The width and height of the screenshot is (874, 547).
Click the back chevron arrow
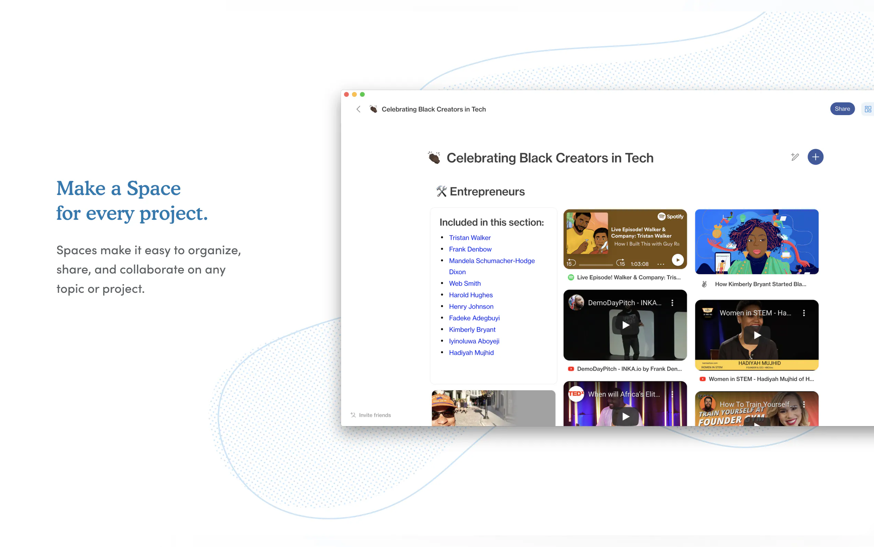[358, 109]
